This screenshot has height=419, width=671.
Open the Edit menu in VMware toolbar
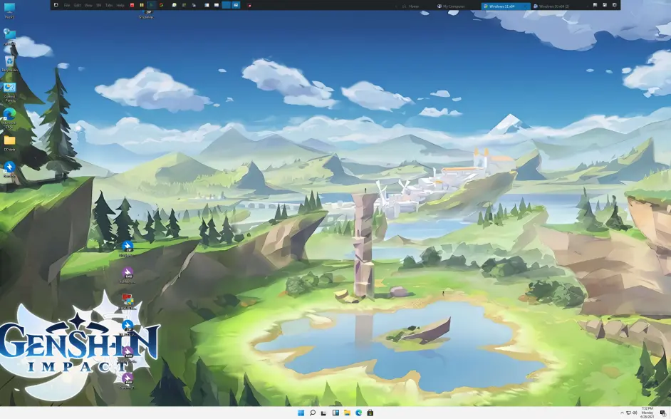[x=78, y=5]
